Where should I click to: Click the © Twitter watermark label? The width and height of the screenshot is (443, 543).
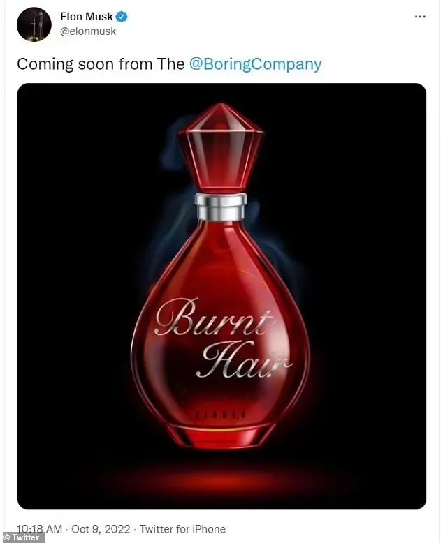coord(22,537)
